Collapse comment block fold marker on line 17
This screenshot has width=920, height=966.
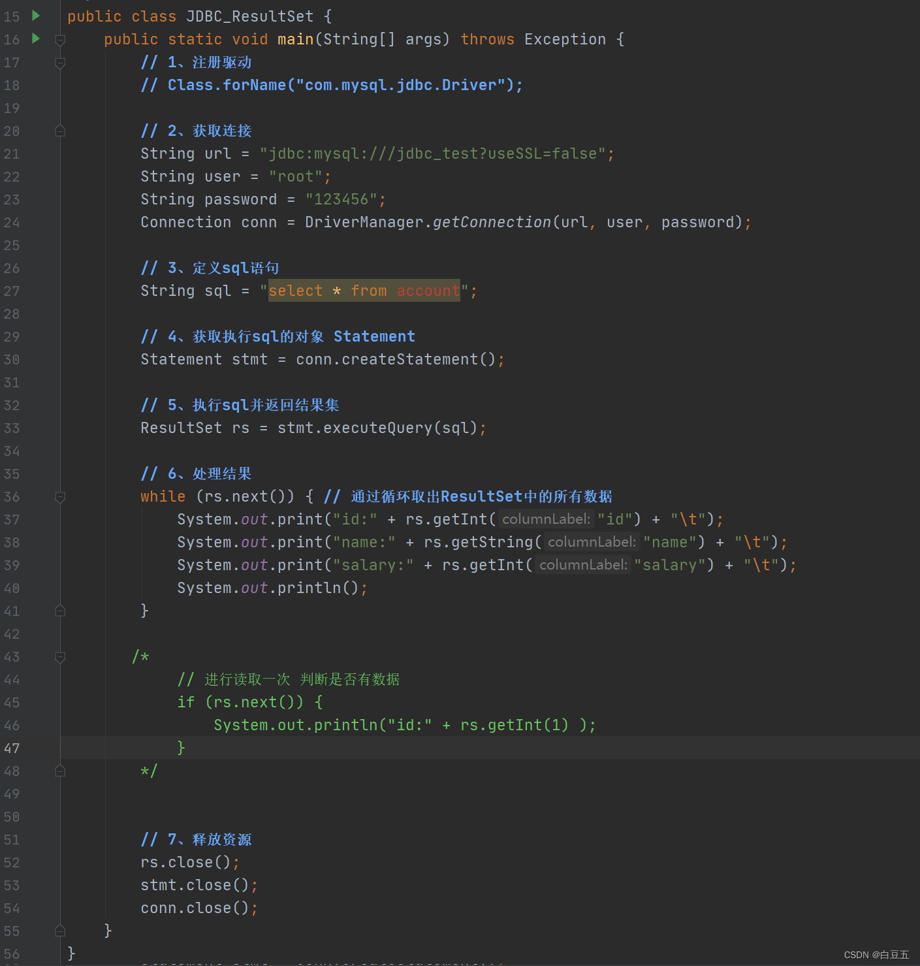(x=60, y=63)
